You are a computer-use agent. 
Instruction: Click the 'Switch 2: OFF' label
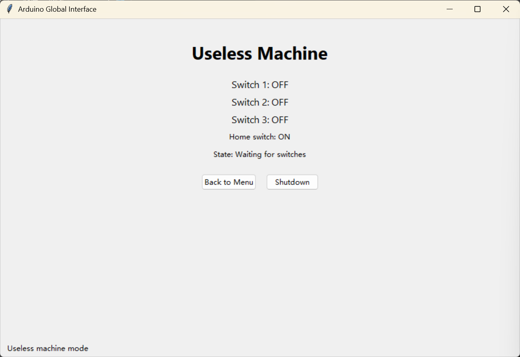260,102
